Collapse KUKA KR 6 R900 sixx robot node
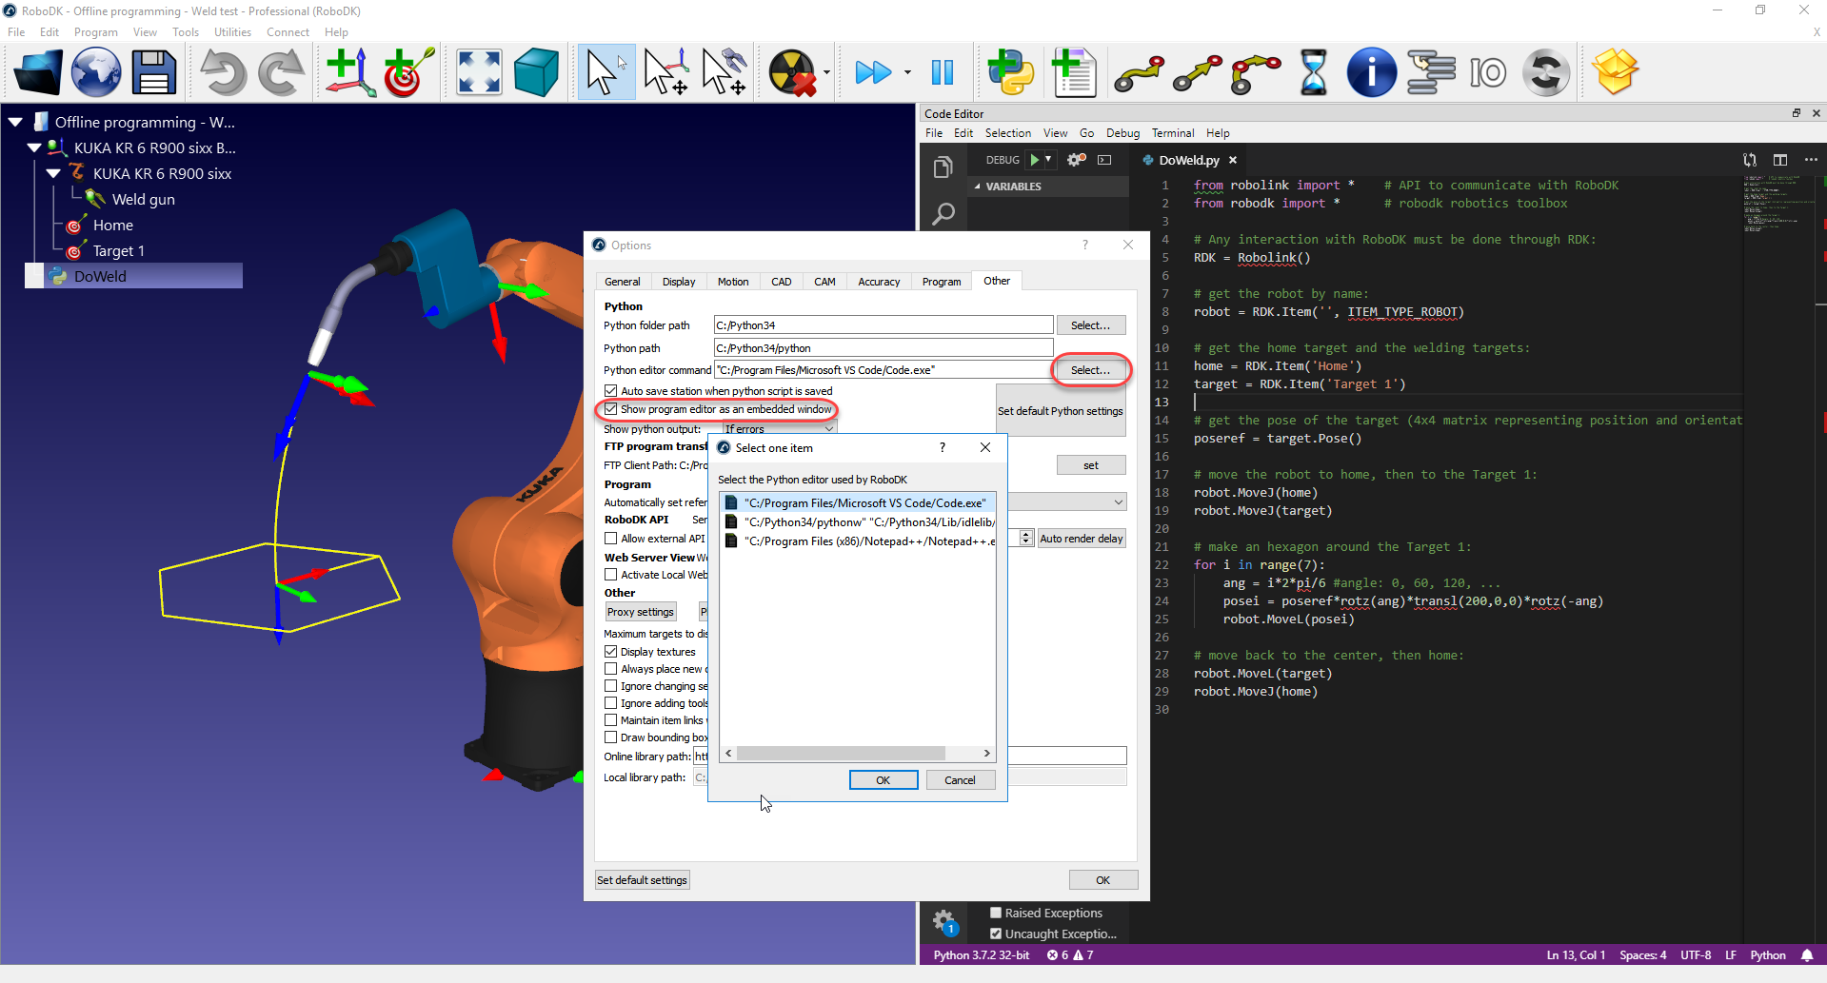This screenshot has height=983, width=1827. click(53, 173)
